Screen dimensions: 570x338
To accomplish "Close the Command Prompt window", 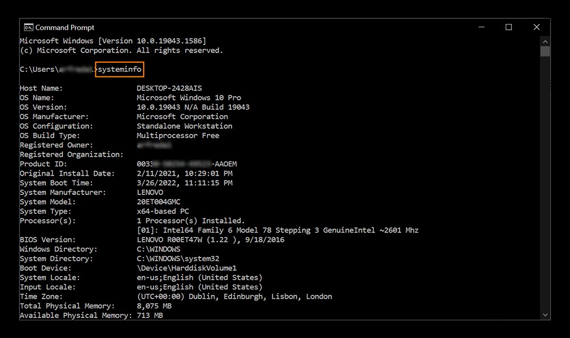I will (x=536, y=27).
